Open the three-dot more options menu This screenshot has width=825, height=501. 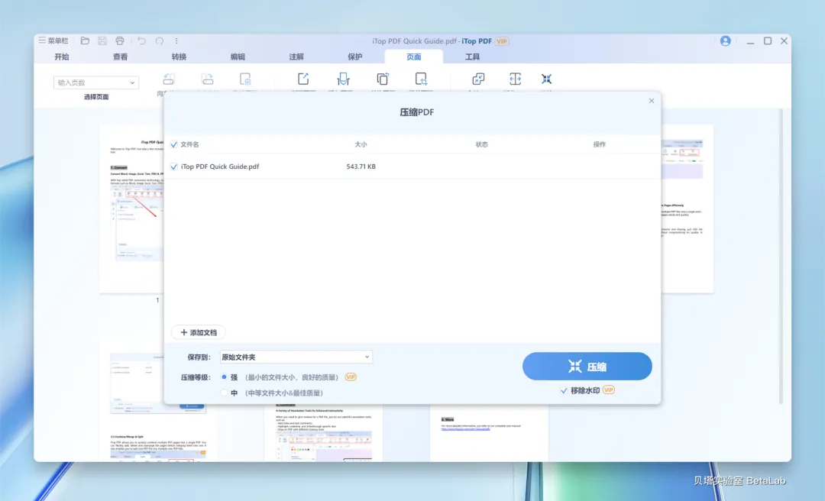tap(176, 40)
